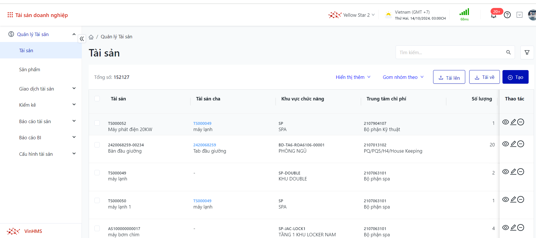This screenshot has width=536, height=238.
Task: Check the row for TS000052
Action: pyautogui.click(x=97, y=123)
